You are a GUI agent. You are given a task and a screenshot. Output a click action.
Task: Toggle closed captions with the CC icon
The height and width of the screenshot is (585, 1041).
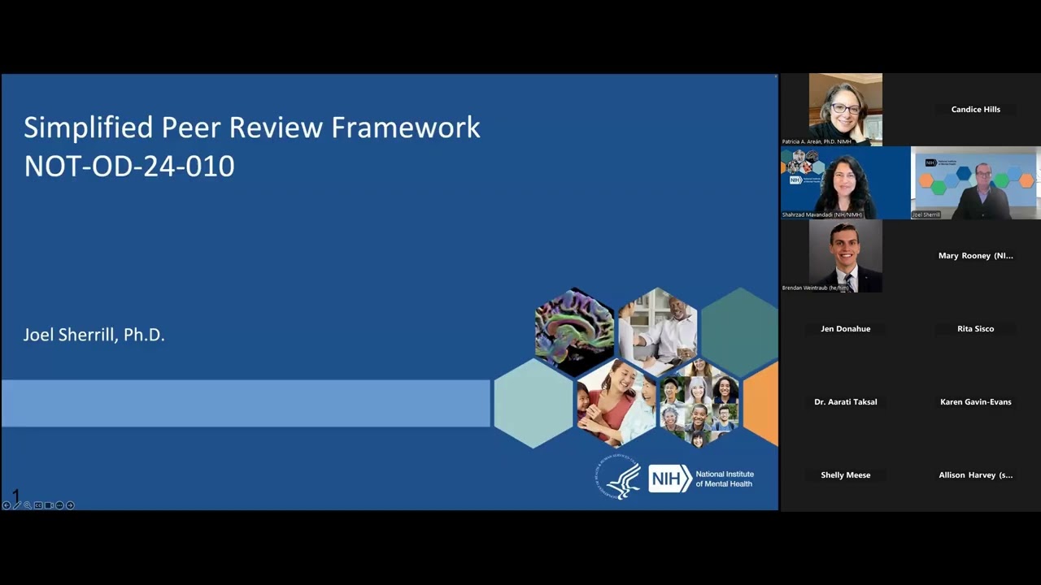[38, 505]
